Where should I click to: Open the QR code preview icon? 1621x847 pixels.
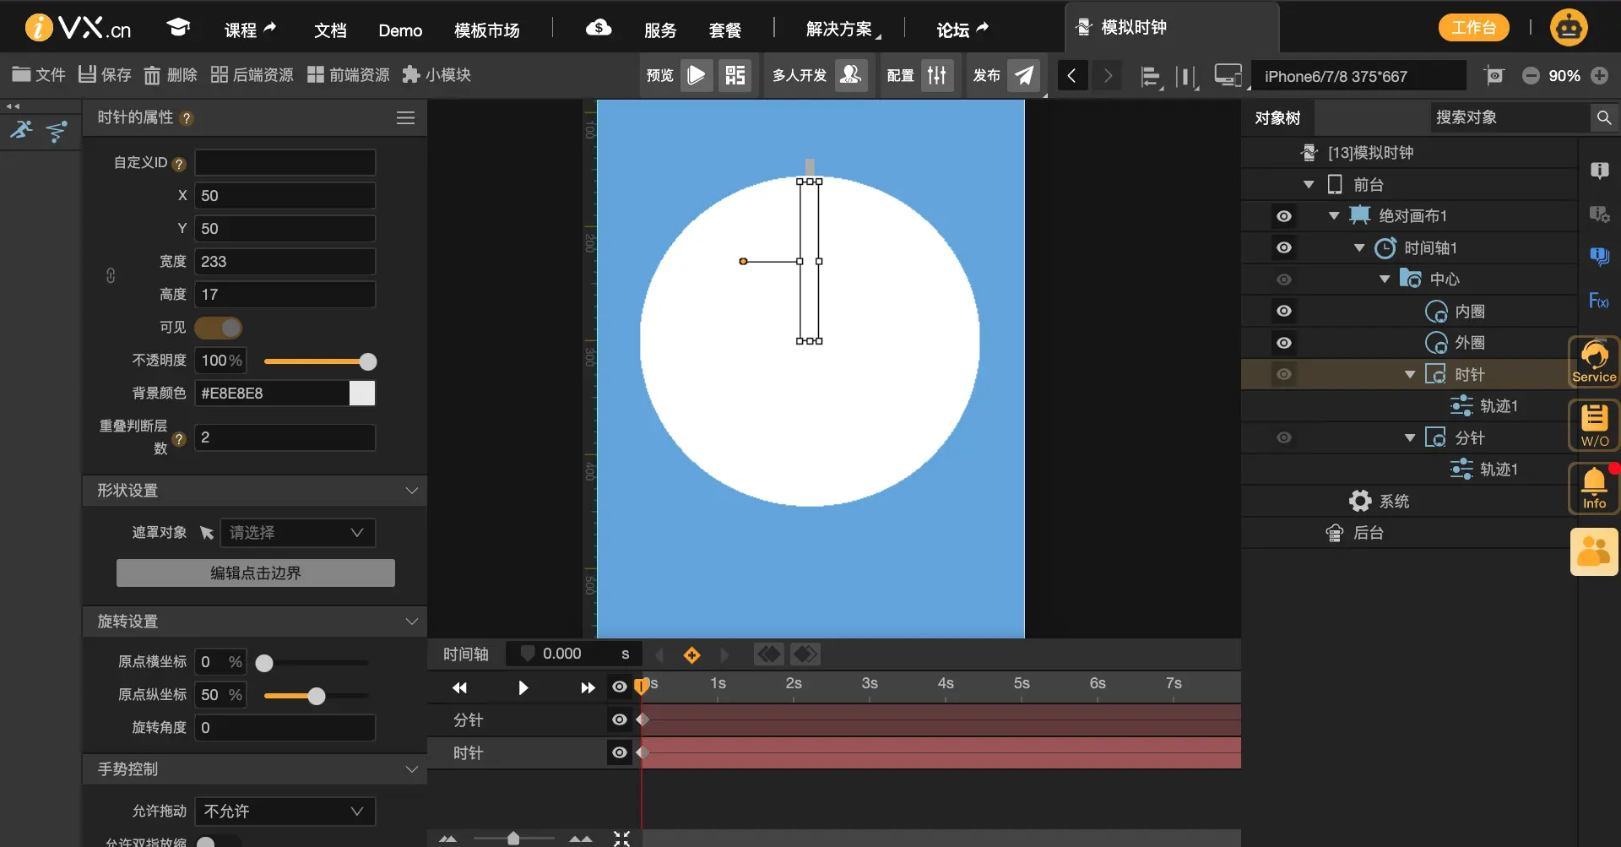(x=735, y=75)
